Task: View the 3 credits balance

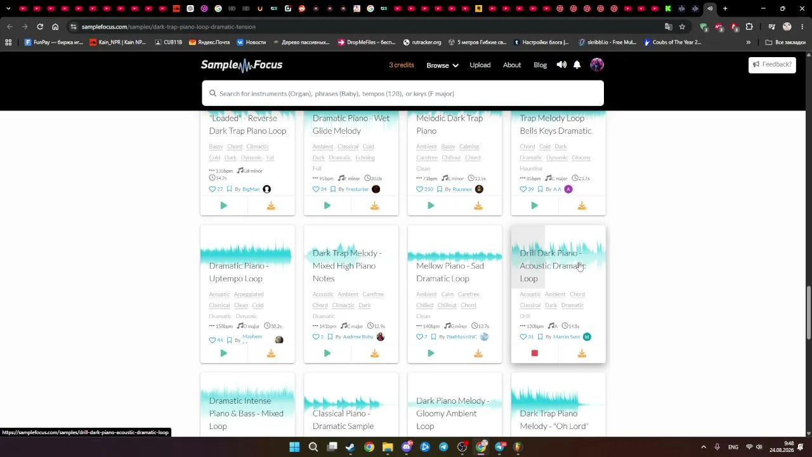Action: click(x=402, y=65)
